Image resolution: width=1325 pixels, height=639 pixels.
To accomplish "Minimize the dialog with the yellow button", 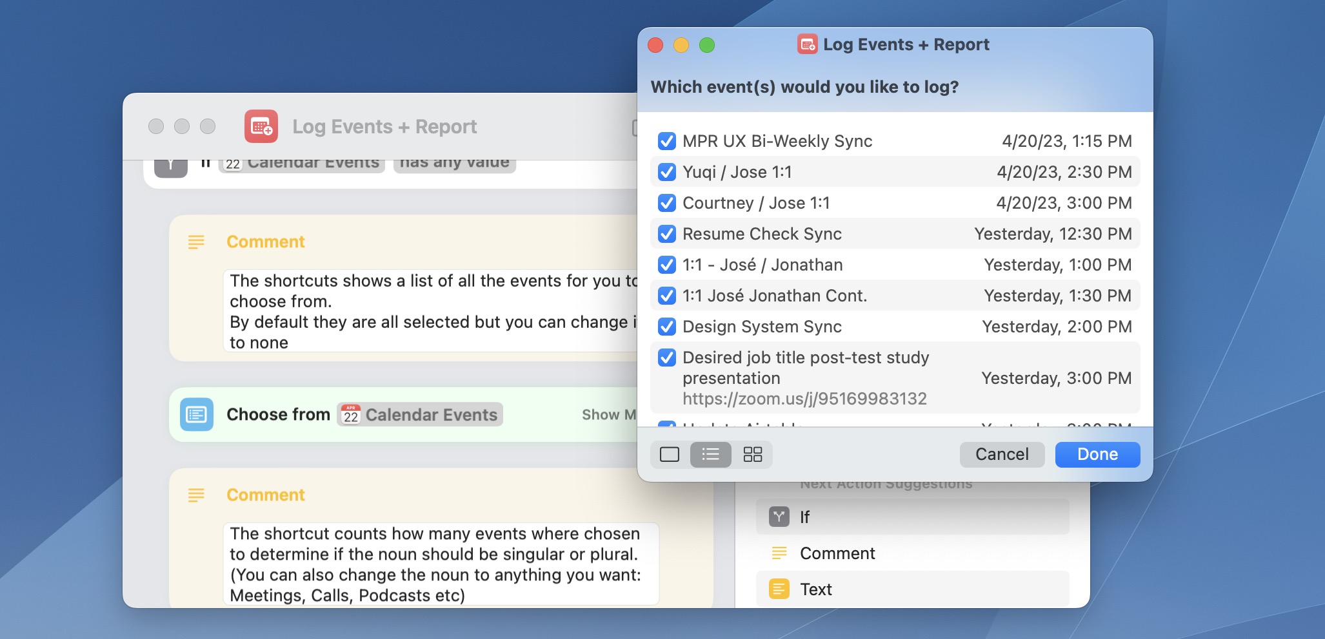I will click(x=681, y=45).
